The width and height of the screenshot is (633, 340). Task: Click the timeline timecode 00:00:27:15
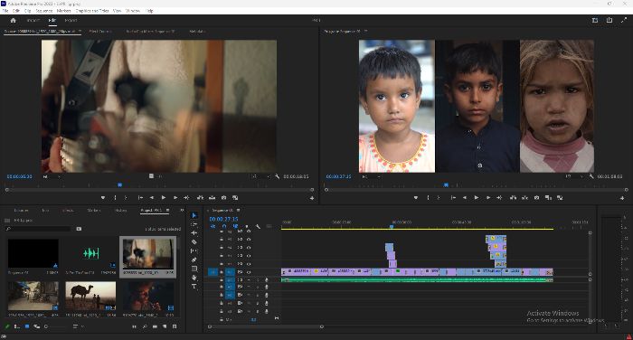223,219
